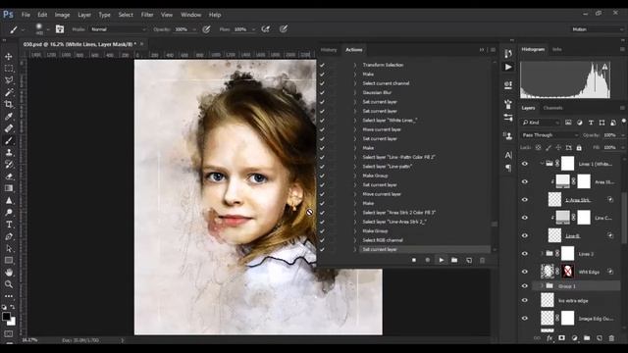Open the Pass Through blend mode dropdown
Viewport: 628px width, 353px height.
549,135
